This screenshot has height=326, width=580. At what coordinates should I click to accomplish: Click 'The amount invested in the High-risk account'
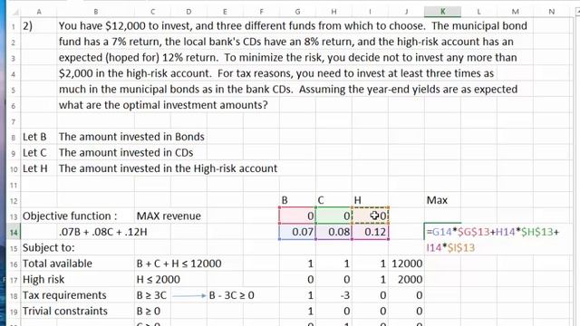[168, 168]
